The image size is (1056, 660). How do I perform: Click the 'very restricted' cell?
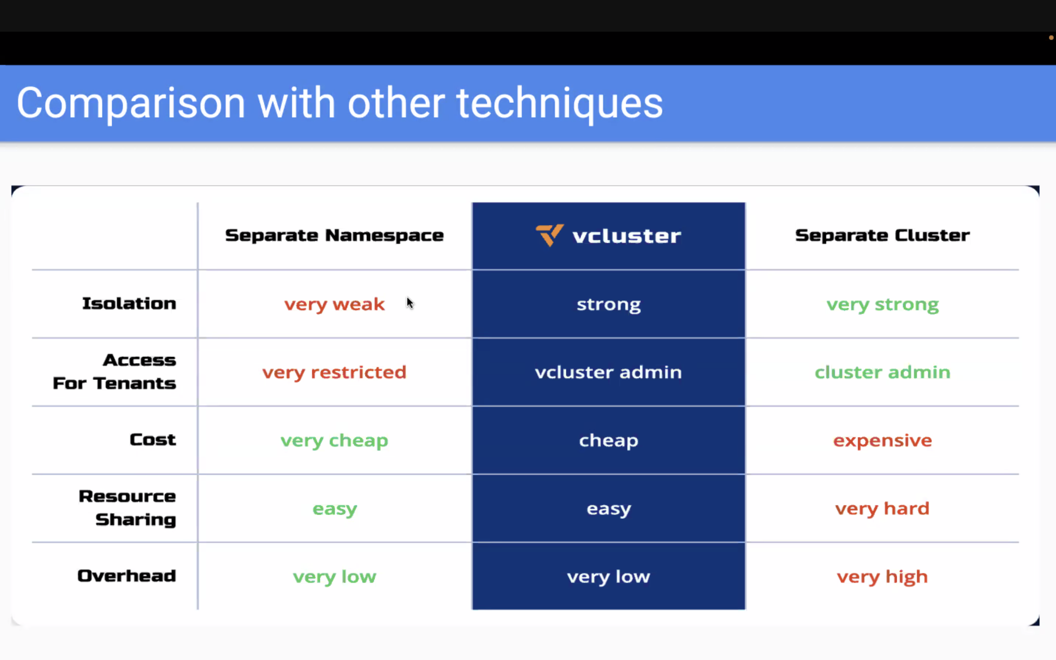(334, 372)
